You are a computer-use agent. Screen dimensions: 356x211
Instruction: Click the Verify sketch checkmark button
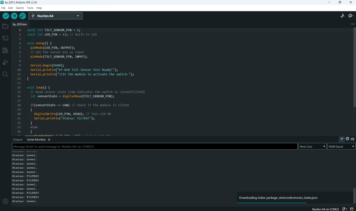pyautogui.click(x=6, y=16)
